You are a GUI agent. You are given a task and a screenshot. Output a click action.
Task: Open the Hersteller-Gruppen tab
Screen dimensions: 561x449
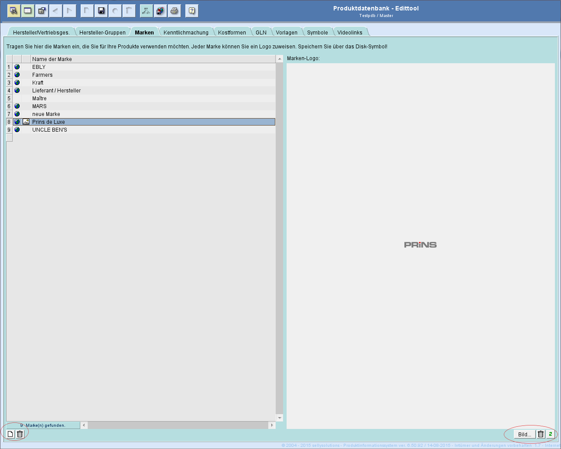coord(102,32)
